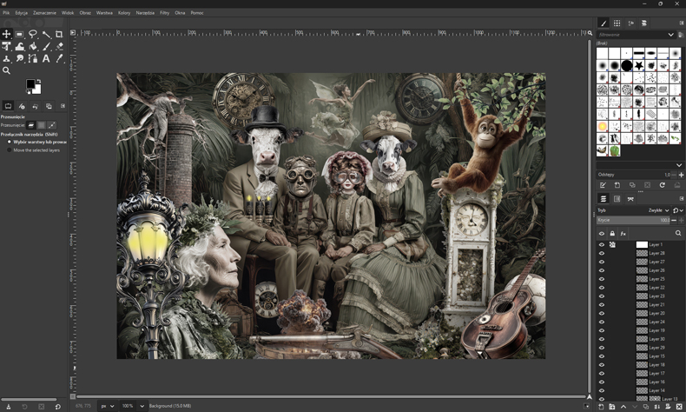Click the black foreground color swatch

pos(30,84)
